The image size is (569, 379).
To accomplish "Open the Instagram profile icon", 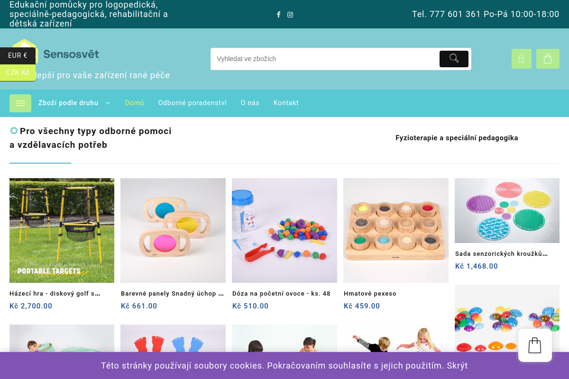I will tap(290, 15).
